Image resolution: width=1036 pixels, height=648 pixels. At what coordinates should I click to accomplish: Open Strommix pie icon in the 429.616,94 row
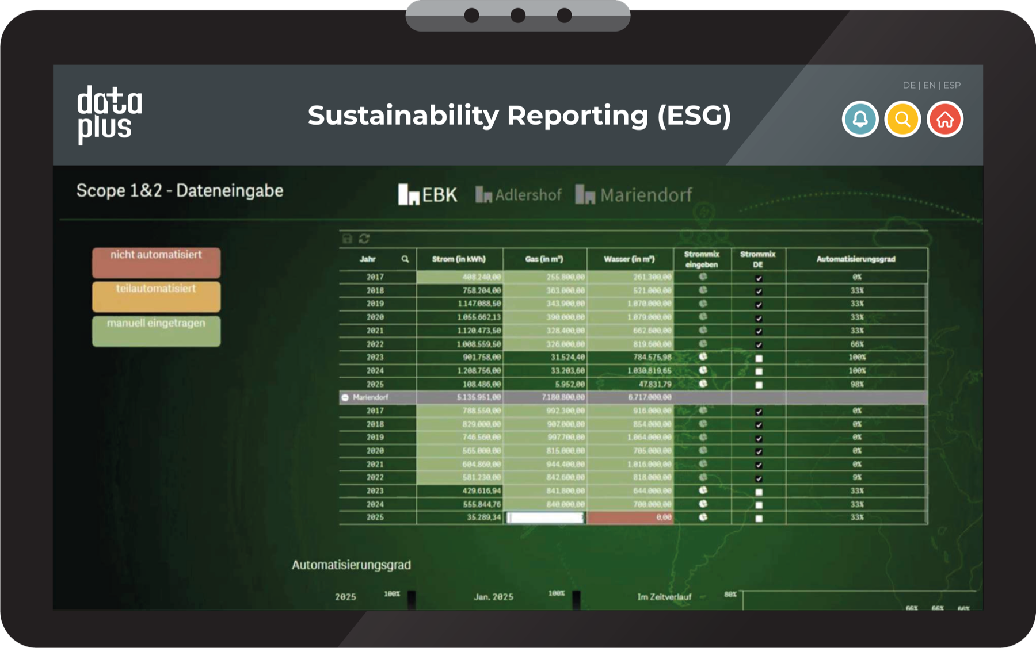[x=703, y=490]
